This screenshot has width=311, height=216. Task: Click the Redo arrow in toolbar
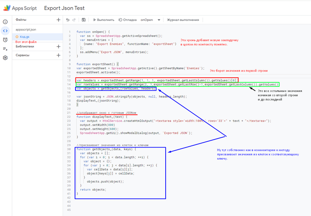click(x=75, y=20)
